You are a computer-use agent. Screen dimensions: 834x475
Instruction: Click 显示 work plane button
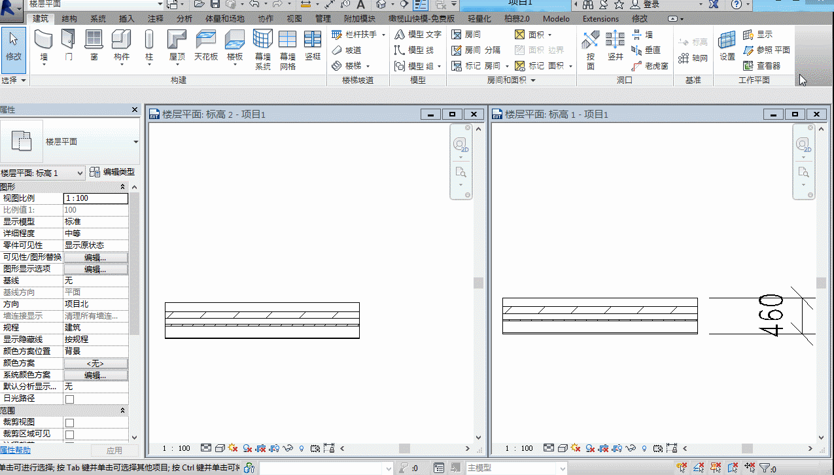coord(758,34)
